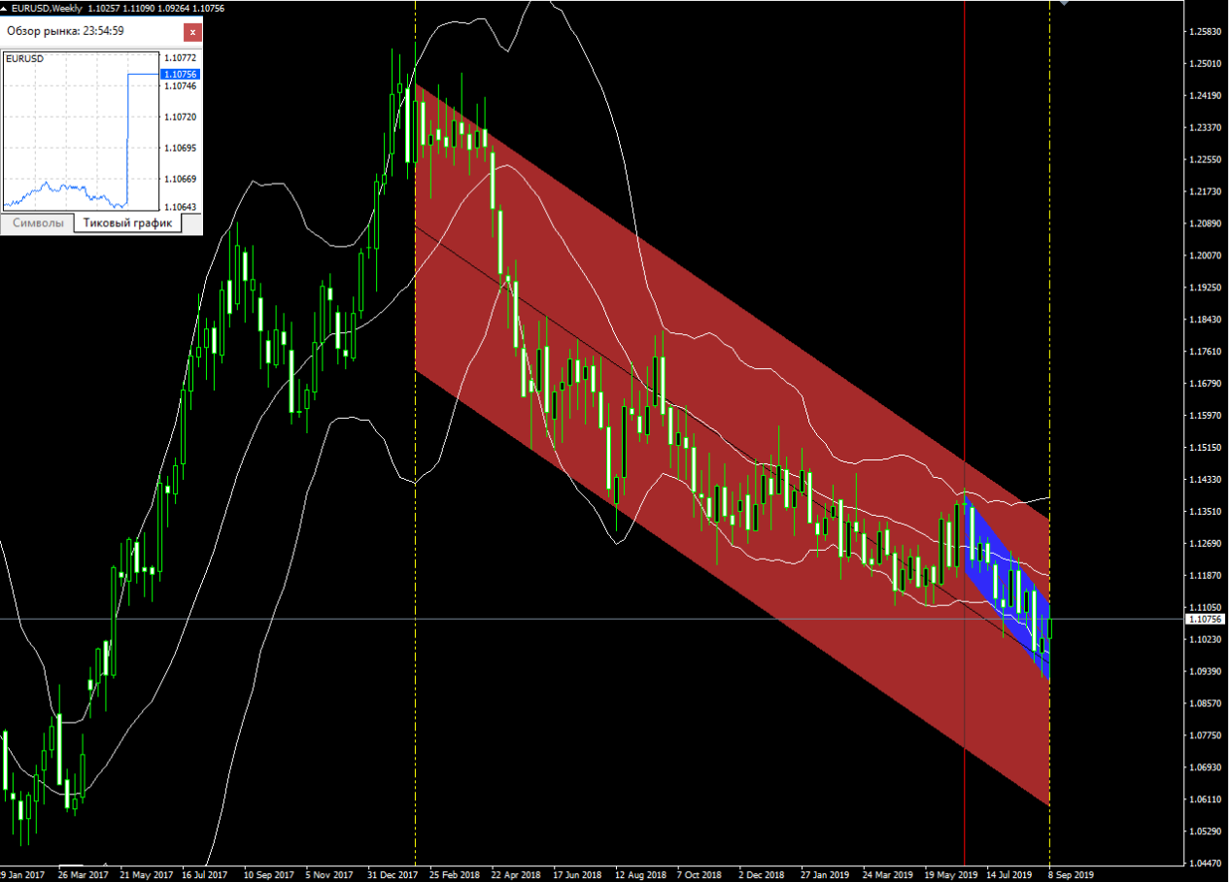Screen dimensions: 1230x882
Task: Click the 1.10772 tick chart scale value
Action: [181, 58]
